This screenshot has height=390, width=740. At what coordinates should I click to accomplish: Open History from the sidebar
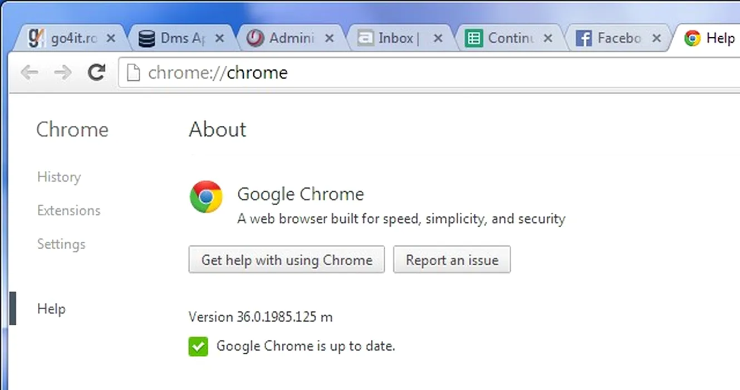coord(59,177)
